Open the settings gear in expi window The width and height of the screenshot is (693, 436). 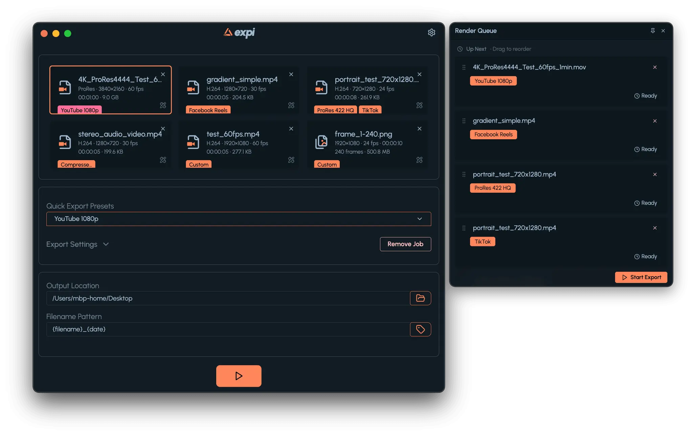[x=431, y=32]
